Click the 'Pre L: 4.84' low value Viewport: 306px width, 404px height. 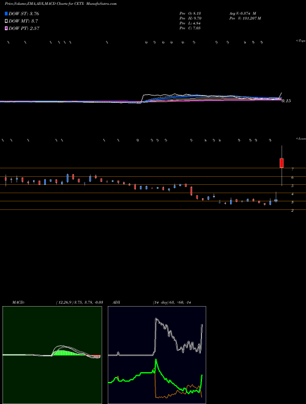click(190, 23)
